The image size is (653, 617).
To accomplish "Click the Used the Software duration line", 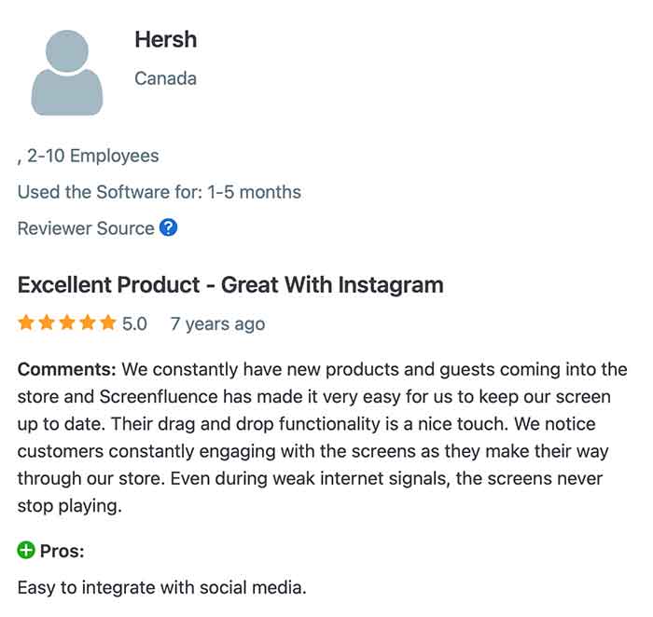I will point(159,193).
